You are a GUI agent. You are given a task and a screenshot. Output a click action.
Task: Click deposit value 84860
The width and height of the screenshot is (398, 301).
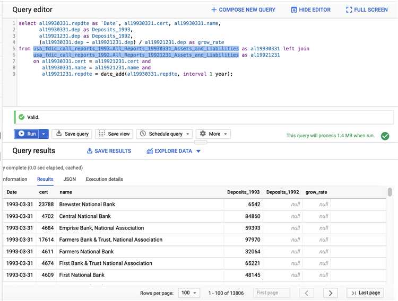click(253, 216)
